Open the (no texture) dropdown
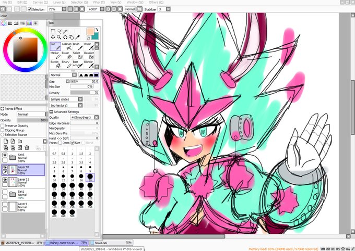Image resolution: width=355 pixels, height=251 pixels. click(x=80, y=105)
